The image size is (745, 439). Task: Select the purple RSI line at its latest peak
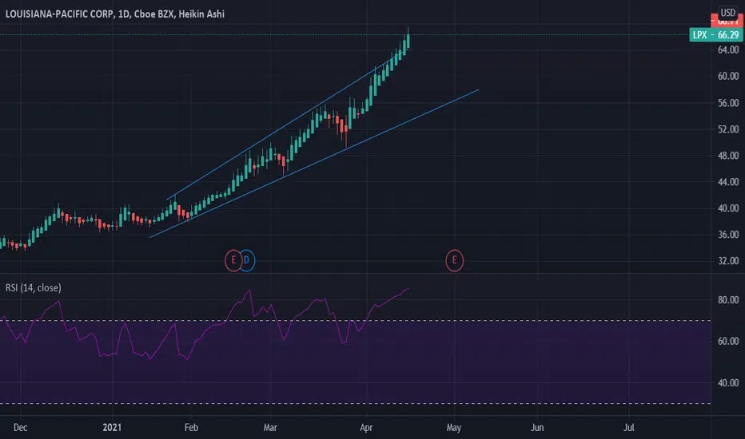click(x=407, y=289)
